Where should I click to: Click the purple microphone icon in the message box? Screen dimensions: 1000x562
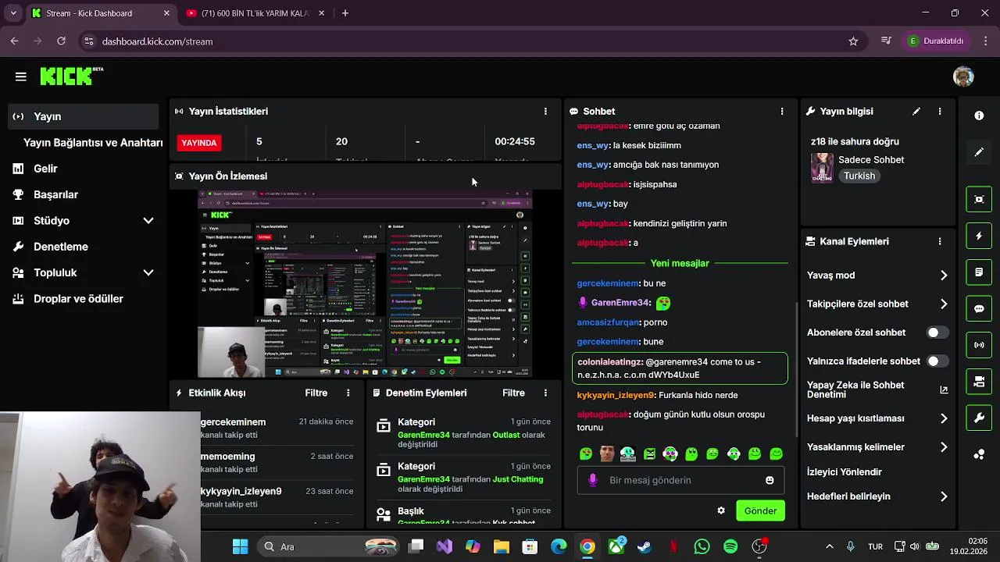coord(593,480)
